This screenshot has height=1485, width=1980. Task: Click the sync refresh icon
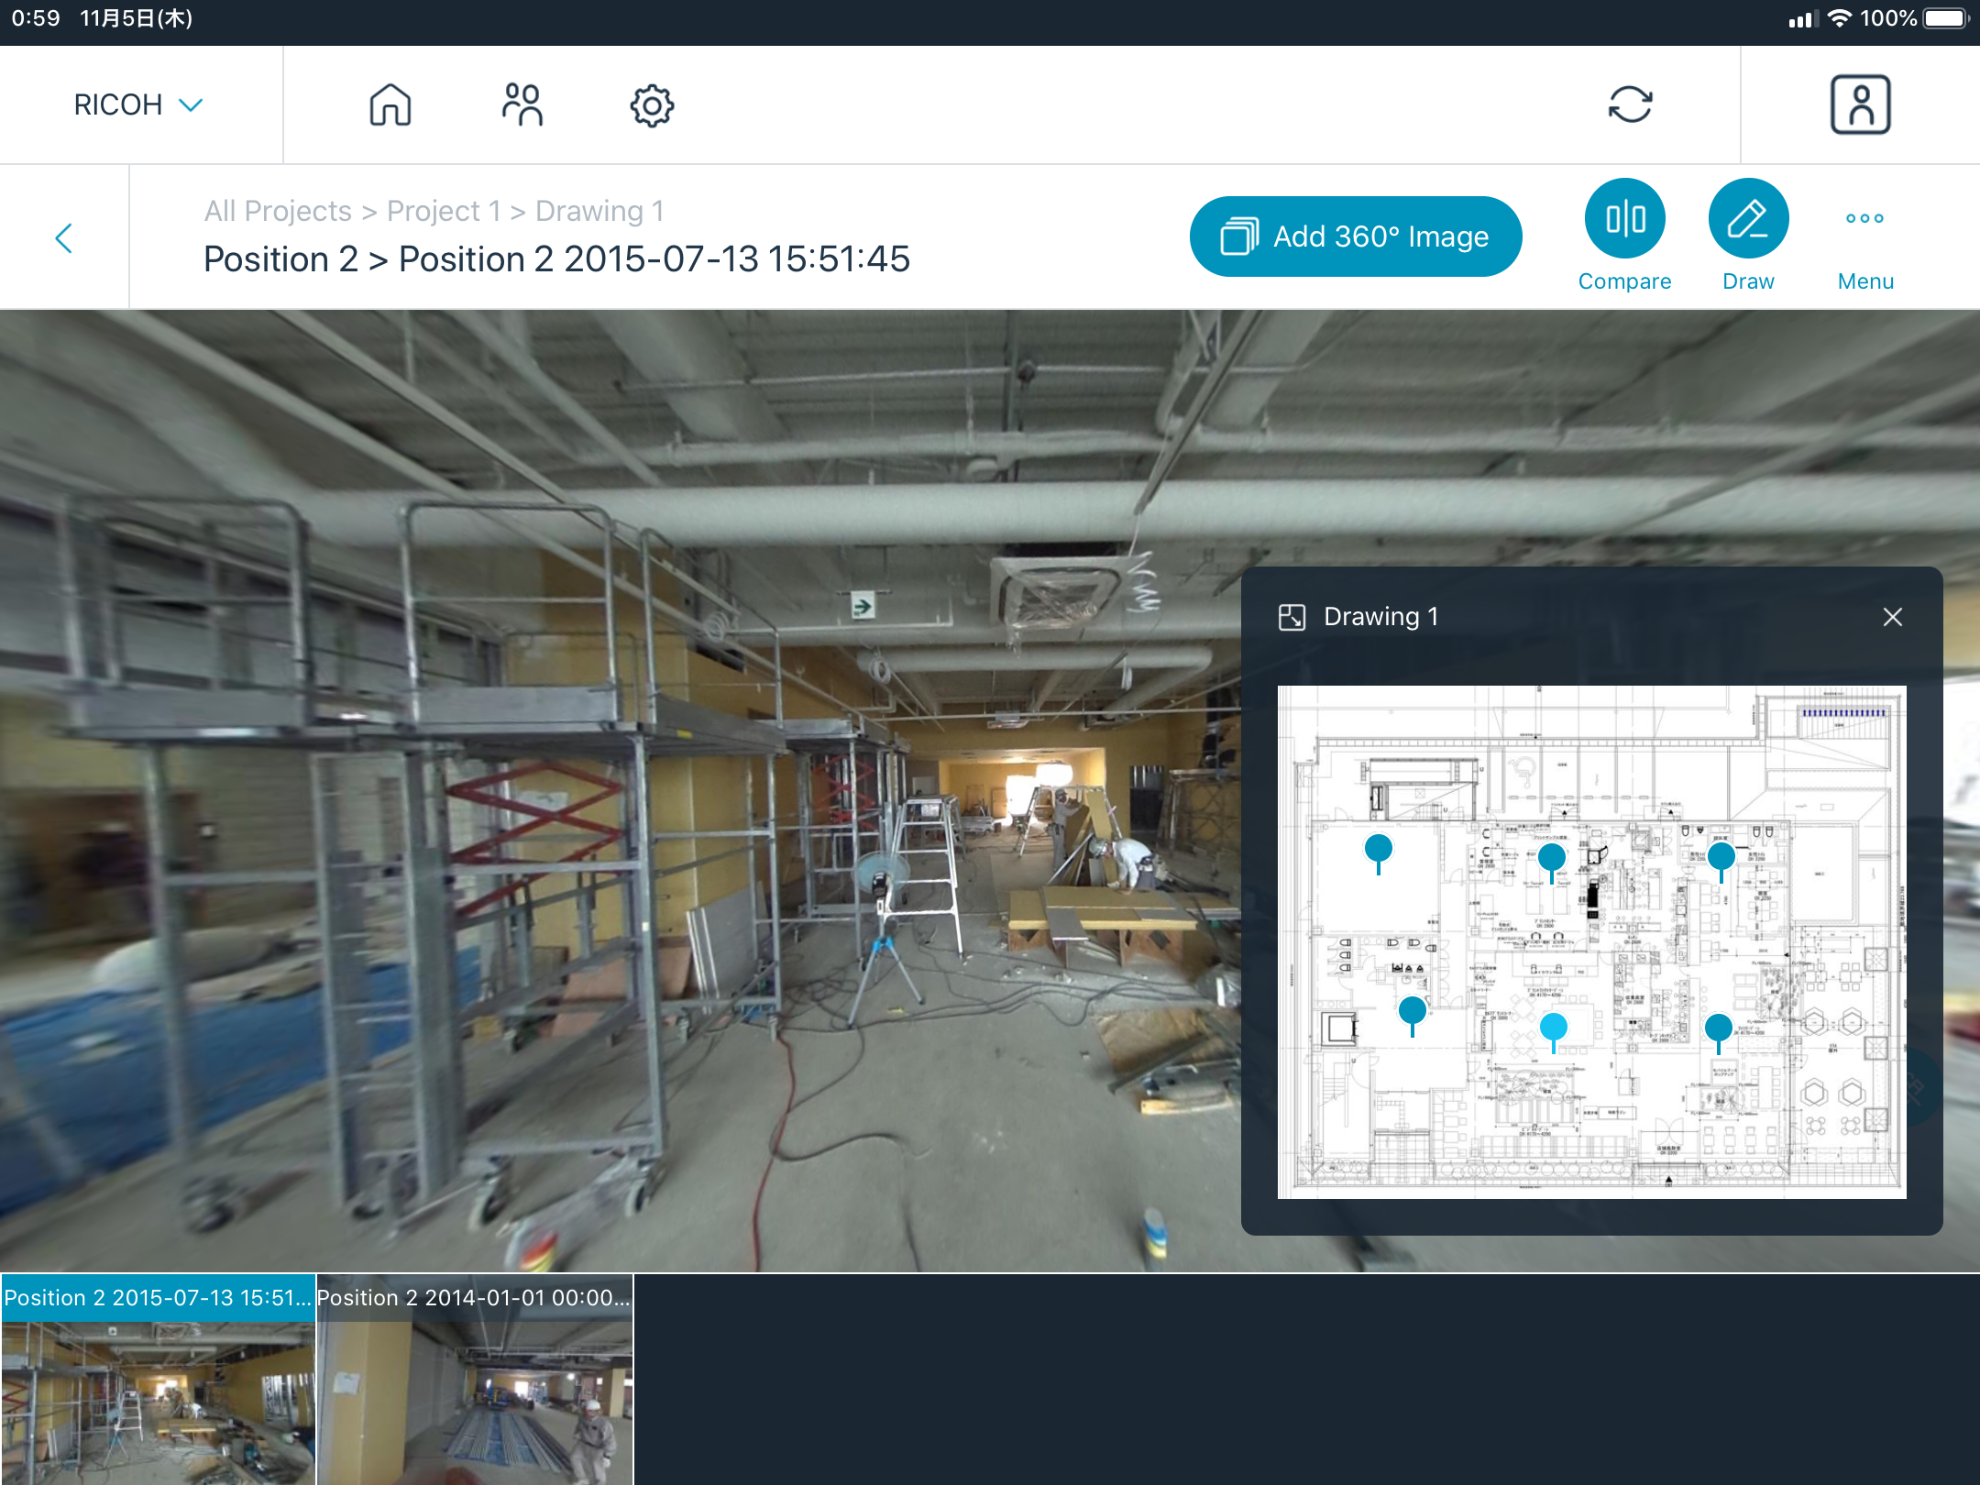pos(1630,104)
